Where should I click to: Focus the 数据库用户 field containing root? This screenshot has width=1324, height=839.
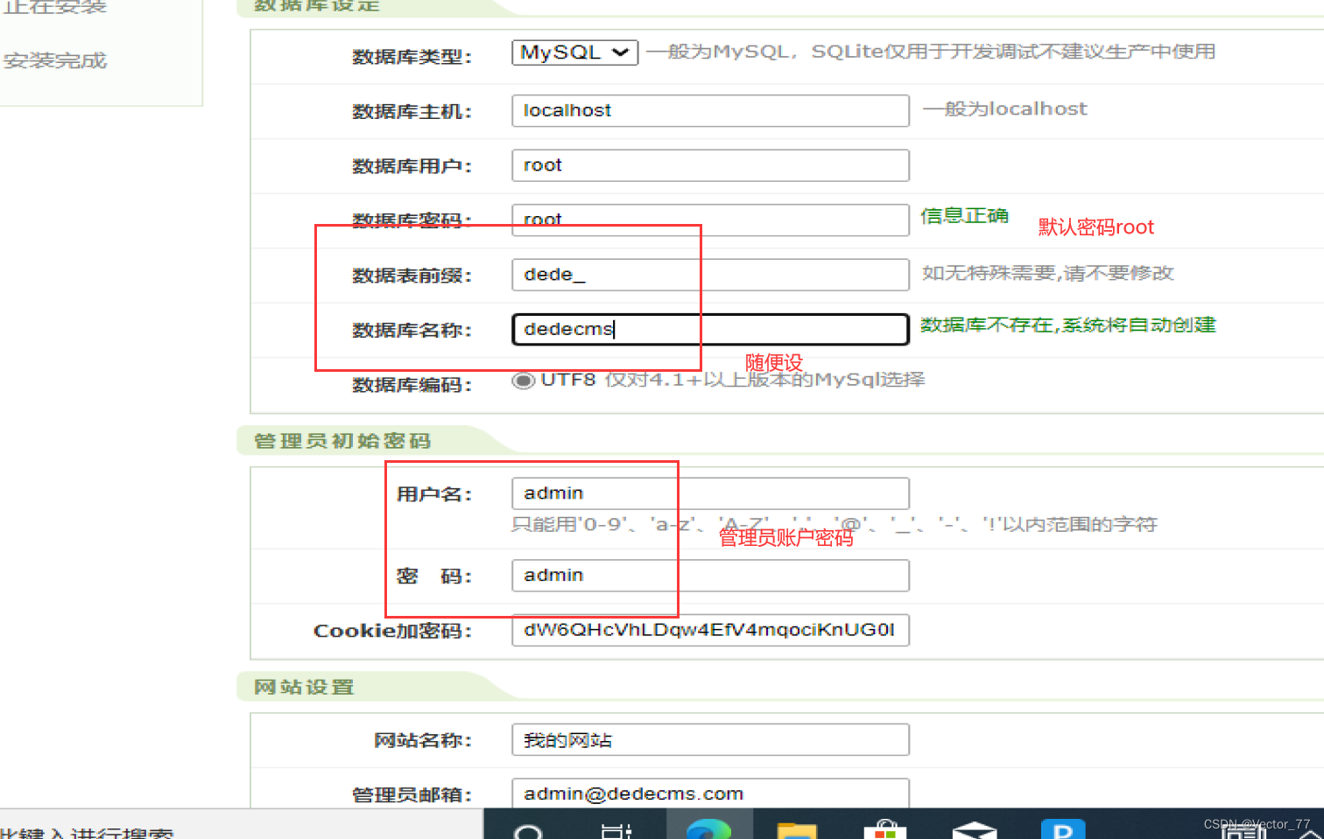tap(710, 165)
